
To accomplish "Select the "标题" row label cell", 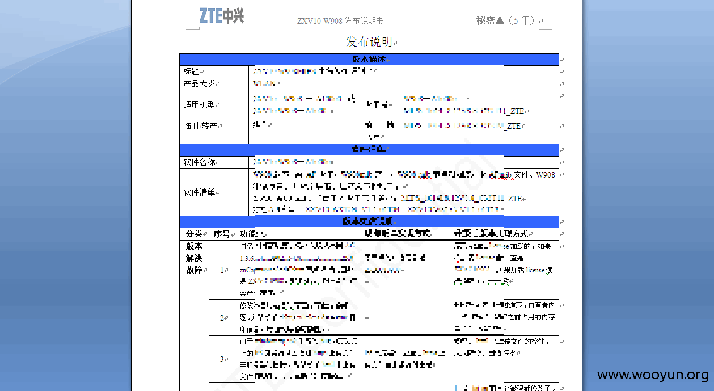I will click(214, 72).
